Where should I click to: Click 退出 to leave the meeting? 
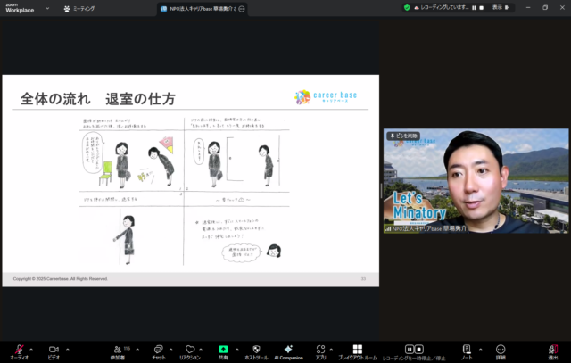click(x=553, y=350)
